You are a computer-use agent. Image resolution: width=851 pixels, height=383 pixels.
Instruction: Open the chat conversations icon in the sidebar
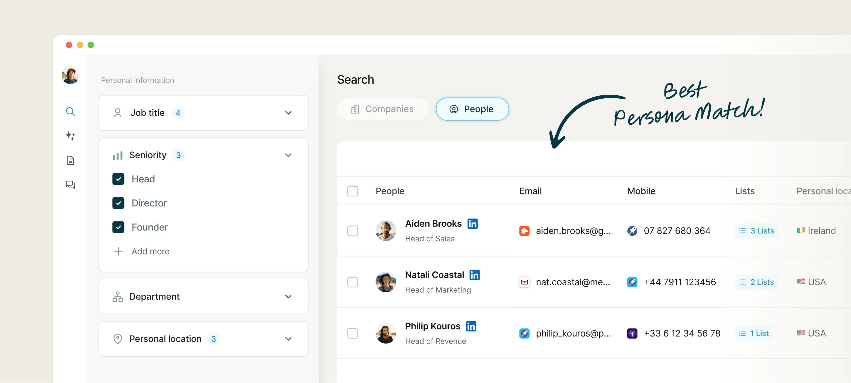pyautogui.click(x=70, y=184)
